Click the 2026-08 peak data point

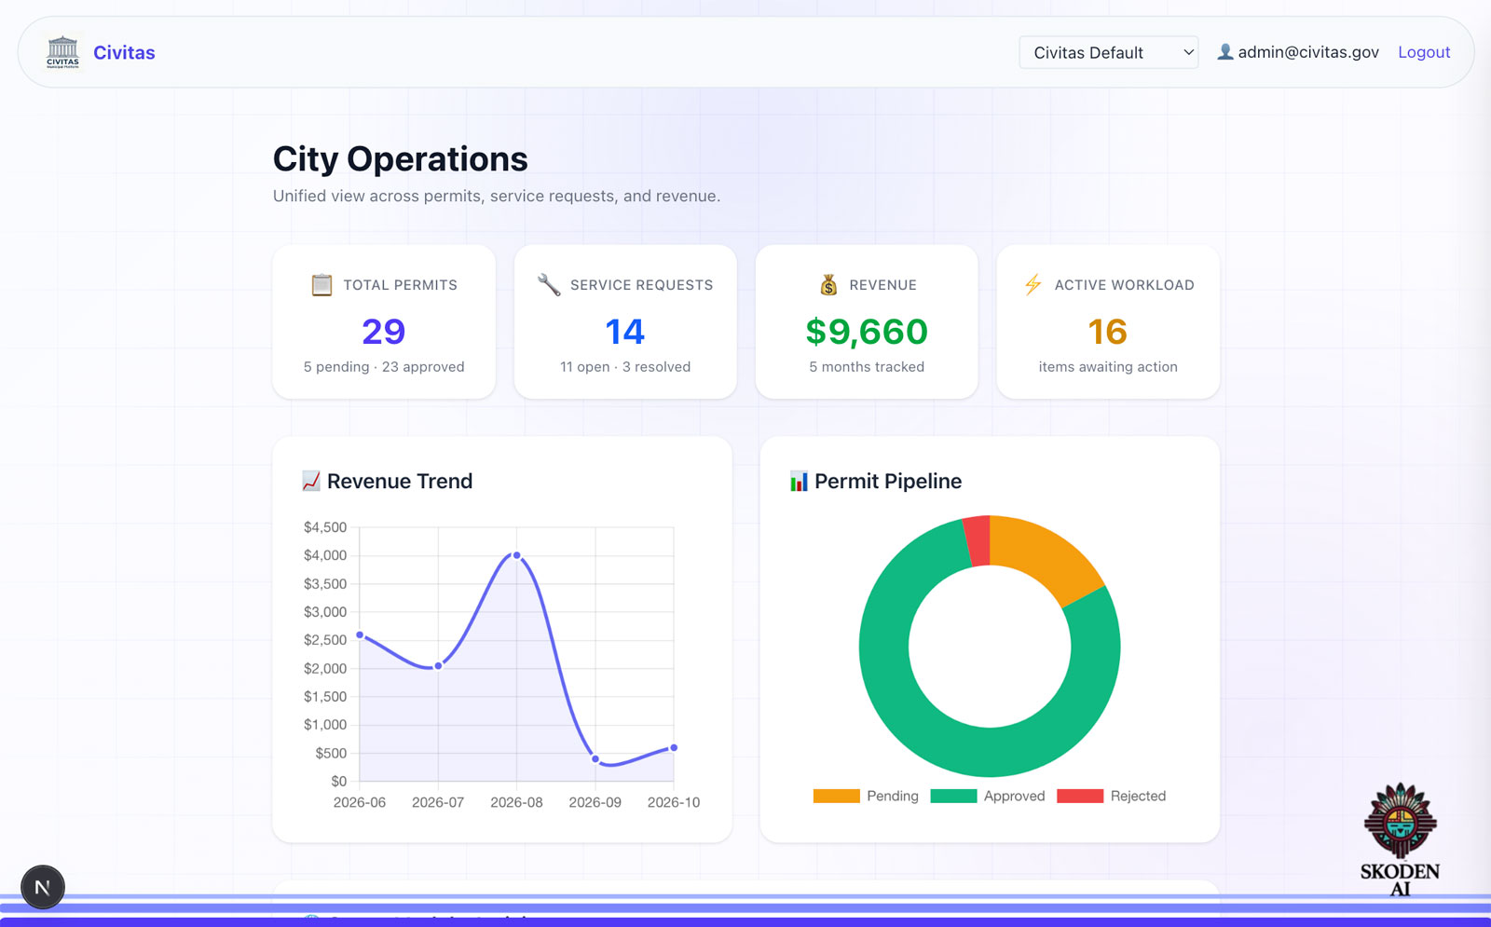517,555
